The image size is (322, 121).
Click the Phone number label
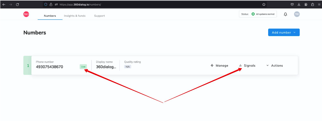point(45,62)
